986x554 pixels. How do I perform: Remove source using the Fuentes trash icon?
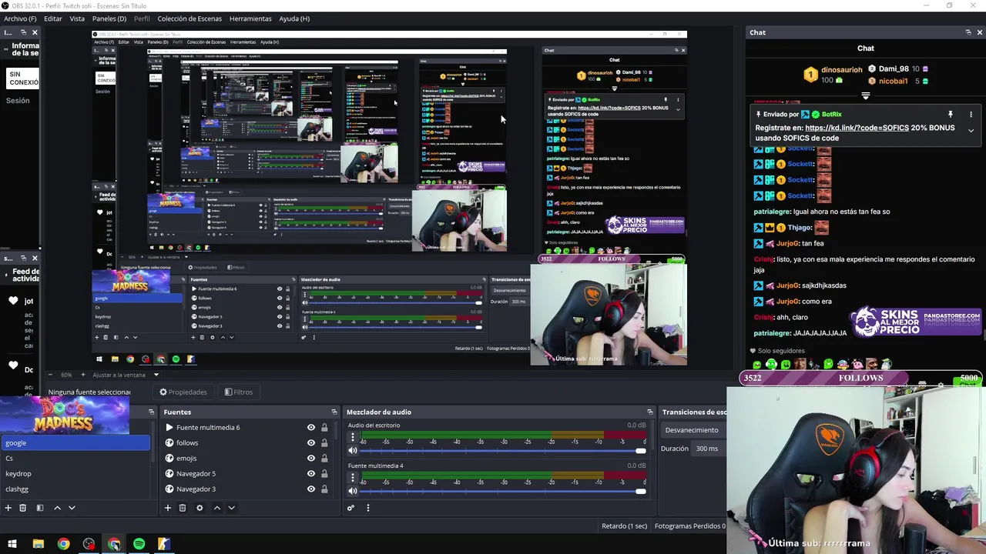click(x=183, y=508)
